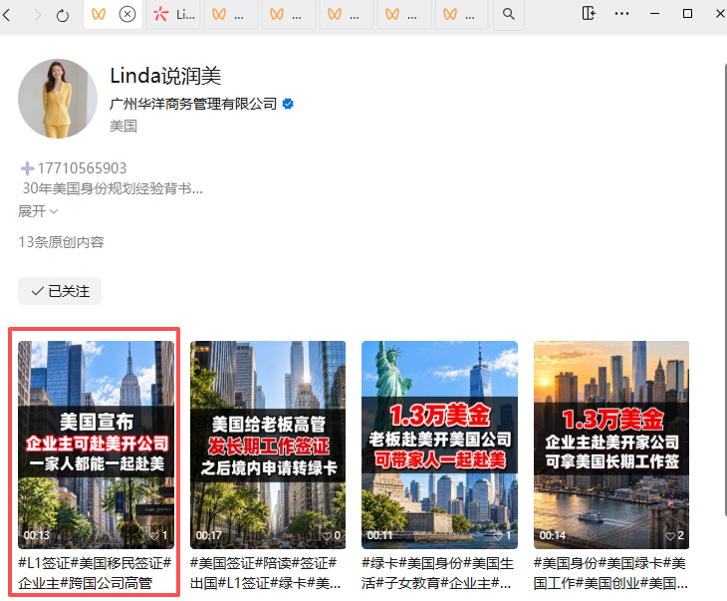Image resolution: width=727 pixels, height=601 pixels.
Task: Click the company name 广州华洋商务管理有限公司
Action: (193, 104)
